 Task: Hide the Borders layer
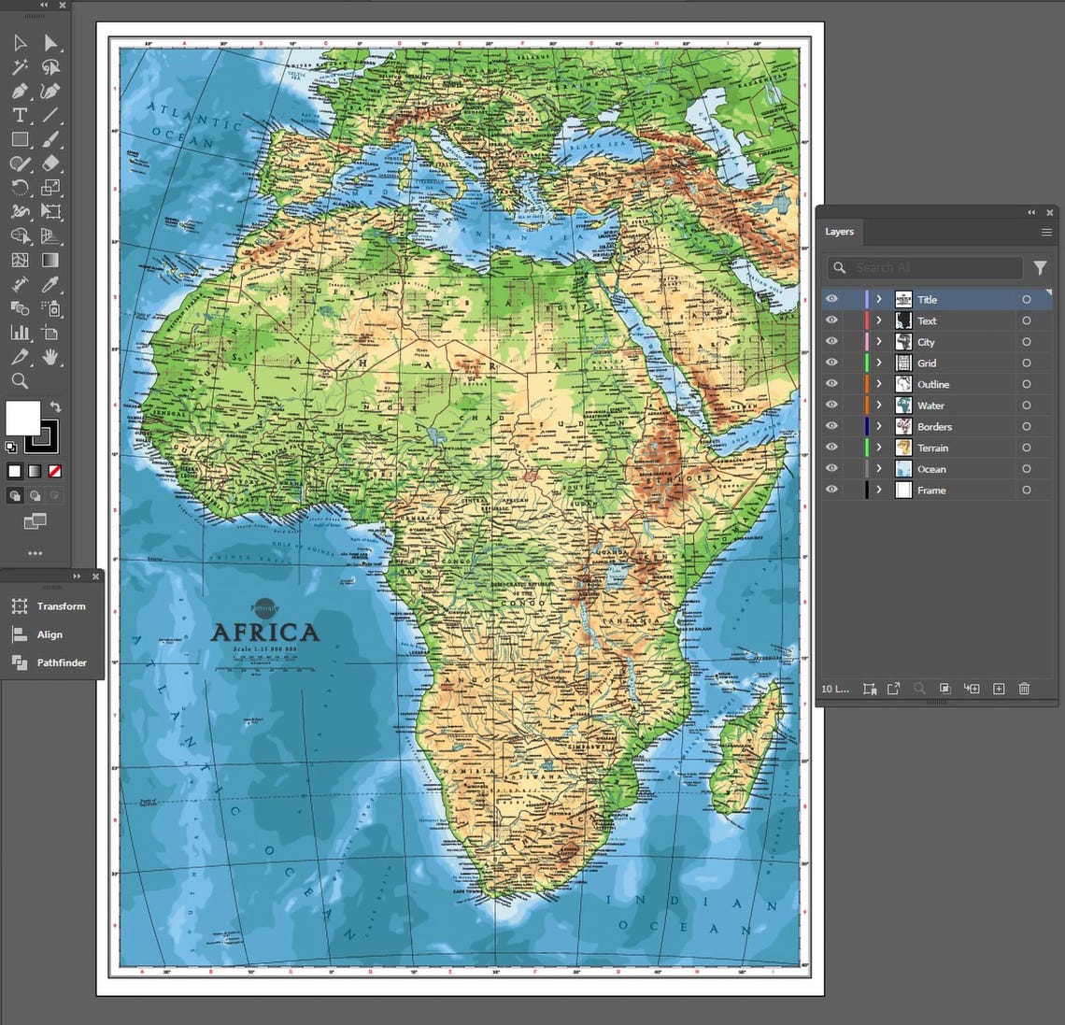click(831, 426)
